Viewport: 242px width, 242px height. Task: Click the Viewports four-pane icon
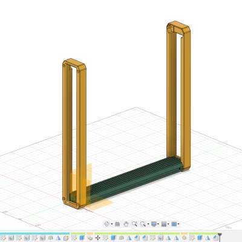(174, 224)
